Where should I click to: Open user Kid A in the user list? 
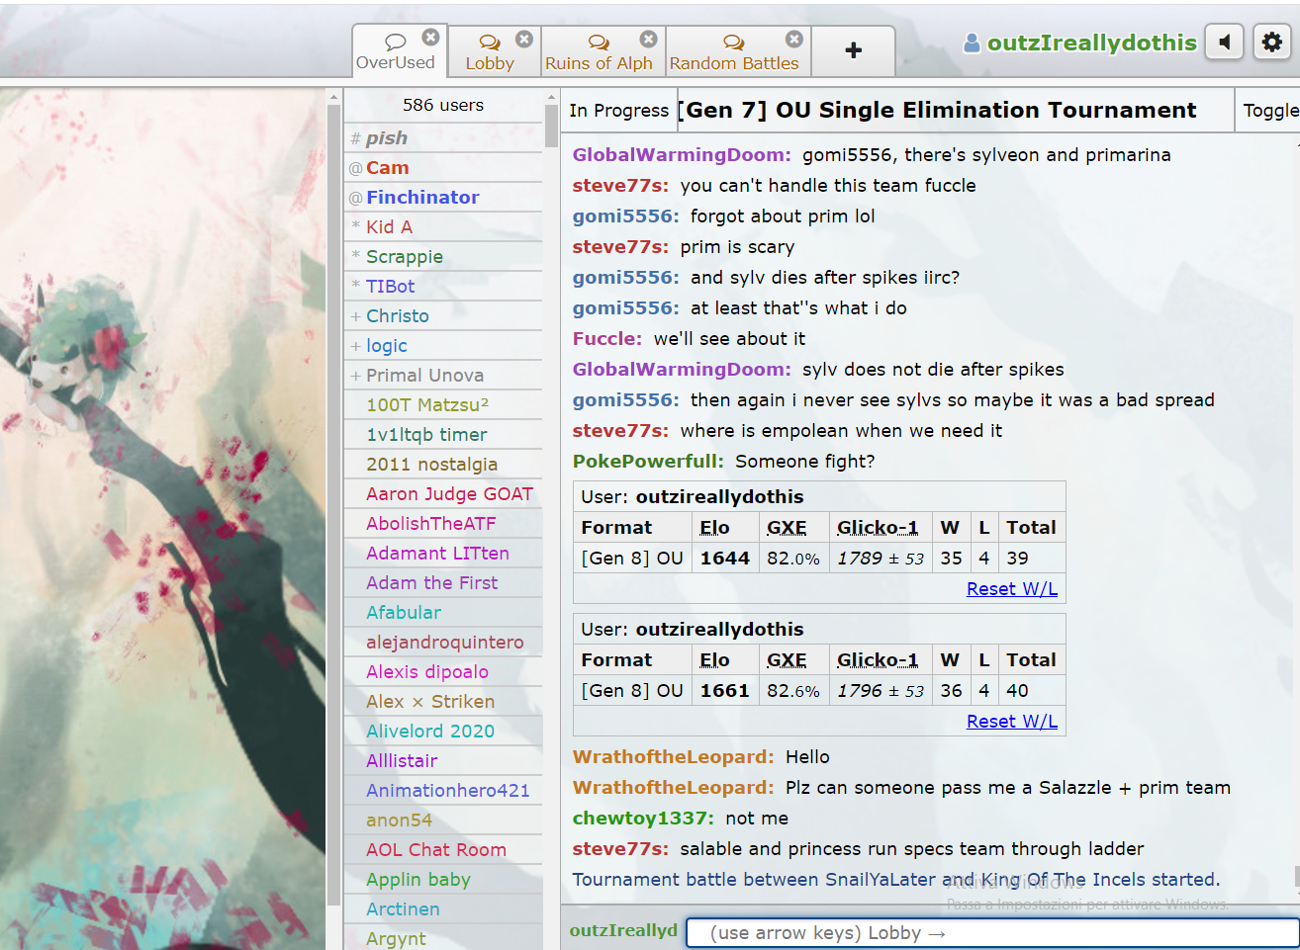[443, 226]
